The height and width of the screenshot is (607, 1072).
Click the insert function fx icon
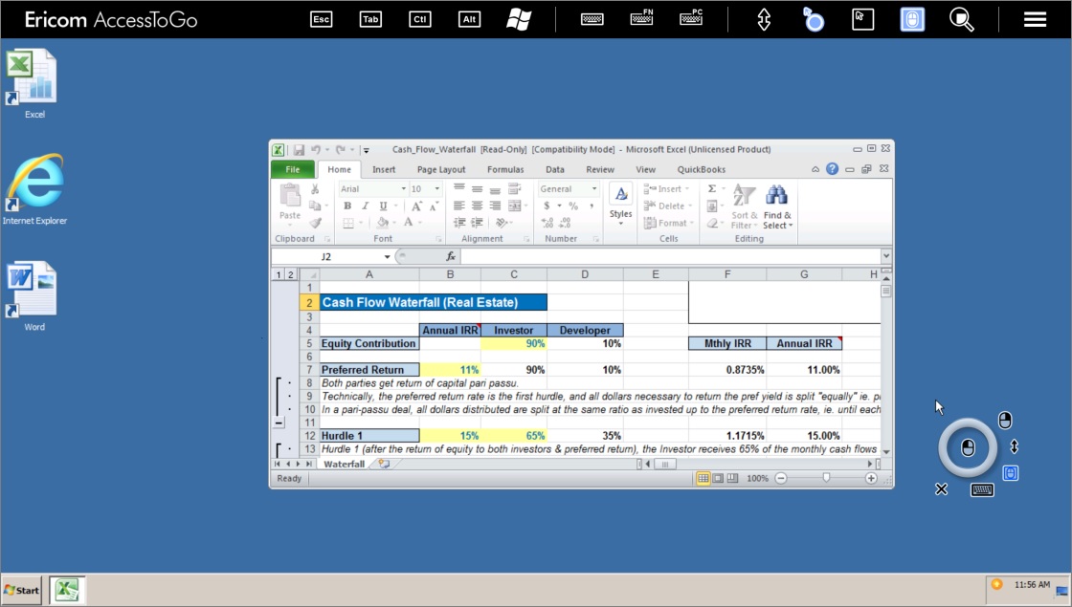(x=451, y=257)
